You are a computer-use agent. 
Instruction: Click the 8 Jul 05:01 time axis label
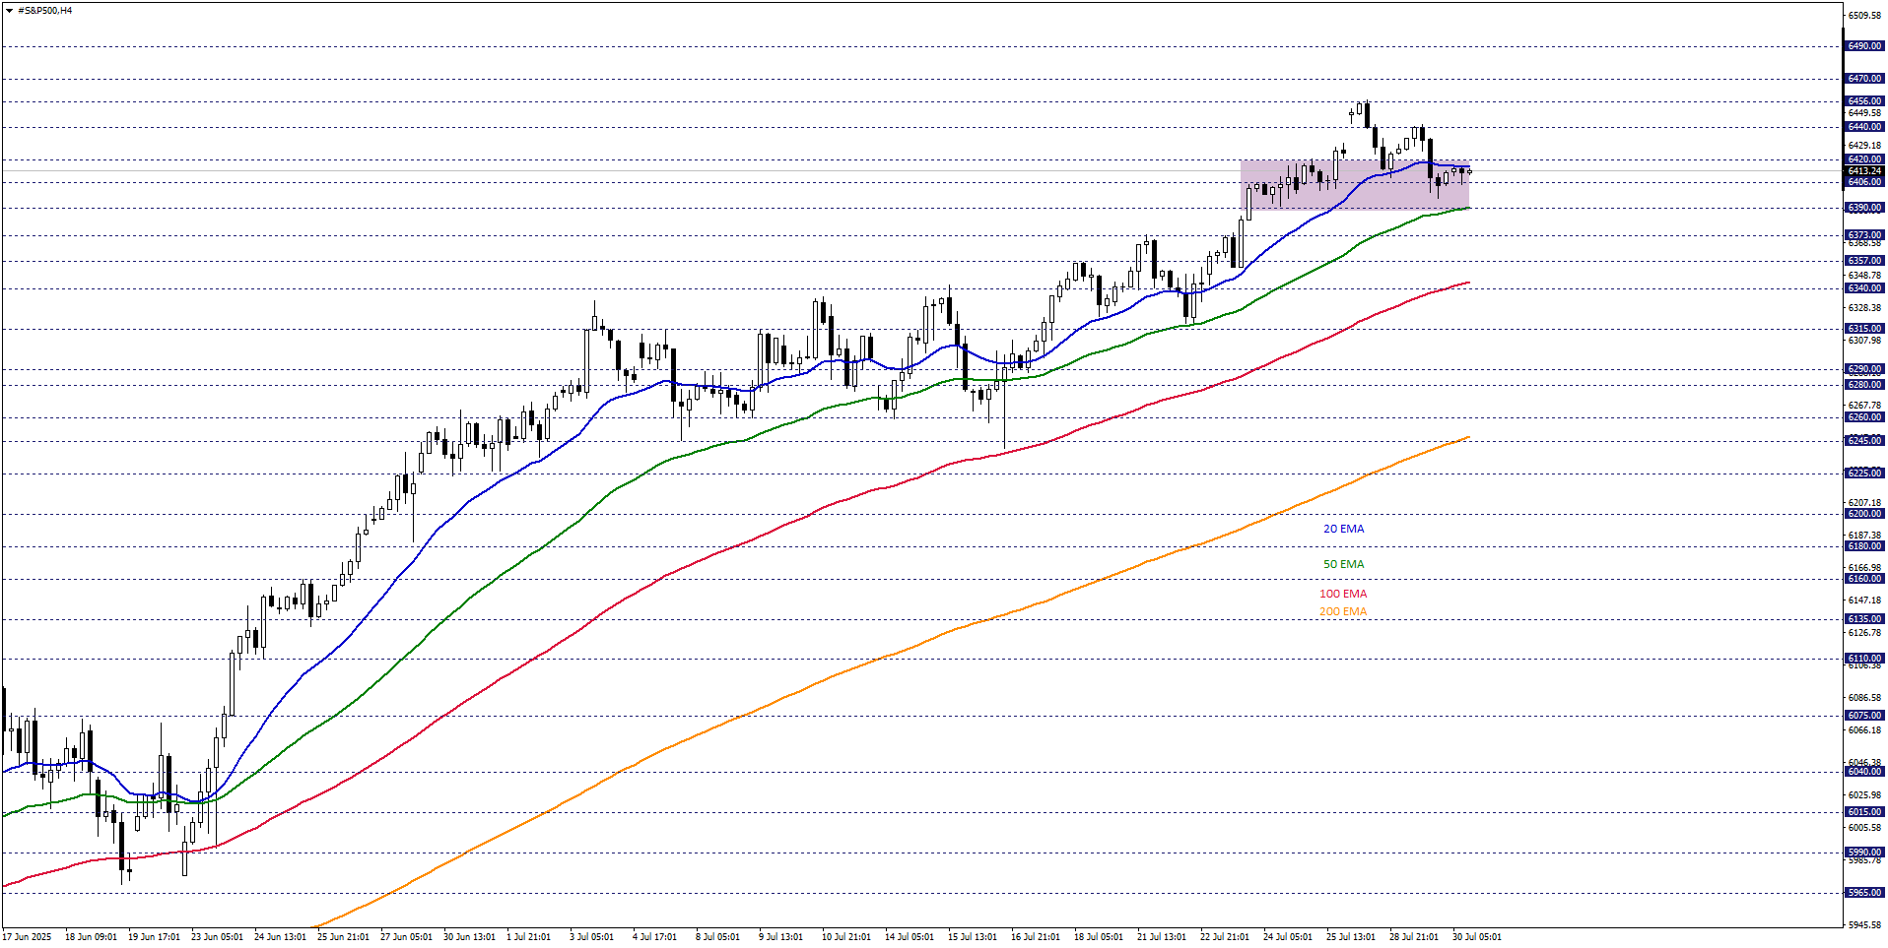click(x=717, y=937)
